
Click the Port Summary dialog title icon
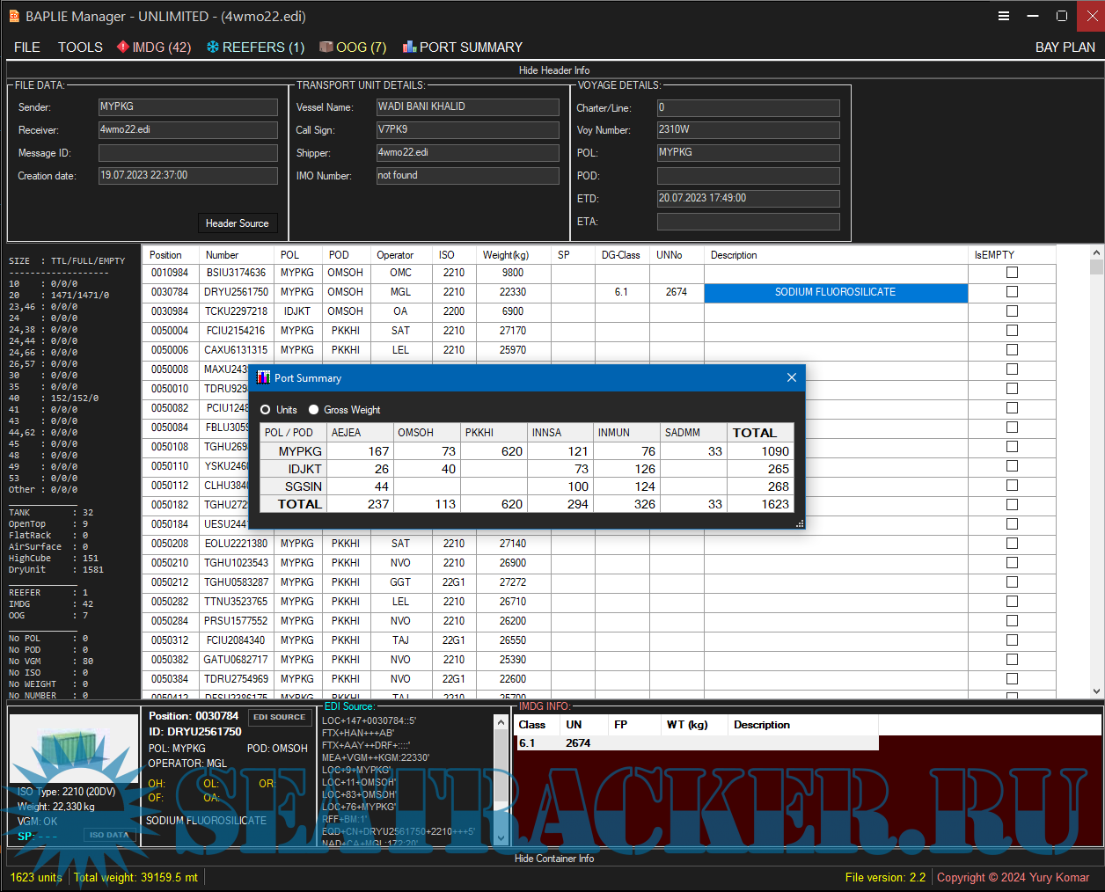coord(263,377)
